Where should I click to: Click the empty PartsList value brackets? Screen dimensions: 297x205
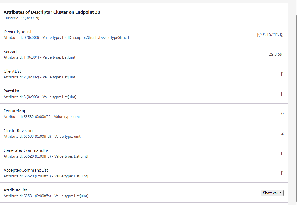point(282,94)
